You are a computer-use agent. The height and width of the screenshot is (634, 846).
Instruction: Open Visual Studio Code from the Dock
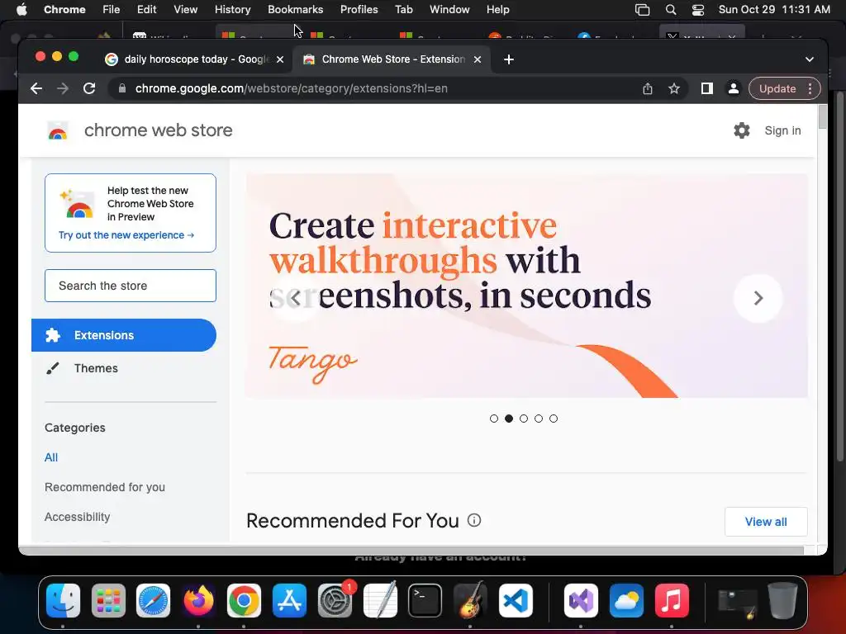click(x=516, y=601)
